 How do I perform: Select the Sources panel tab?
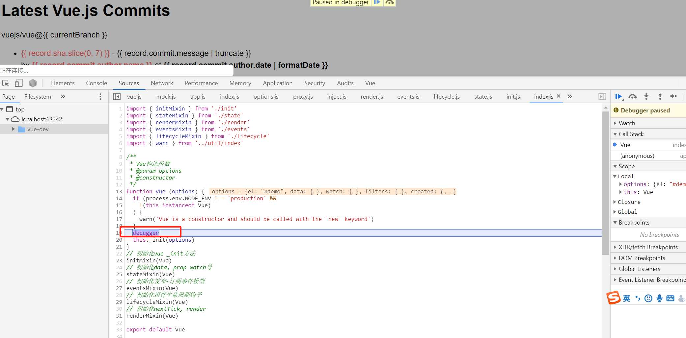pos(129,83)
